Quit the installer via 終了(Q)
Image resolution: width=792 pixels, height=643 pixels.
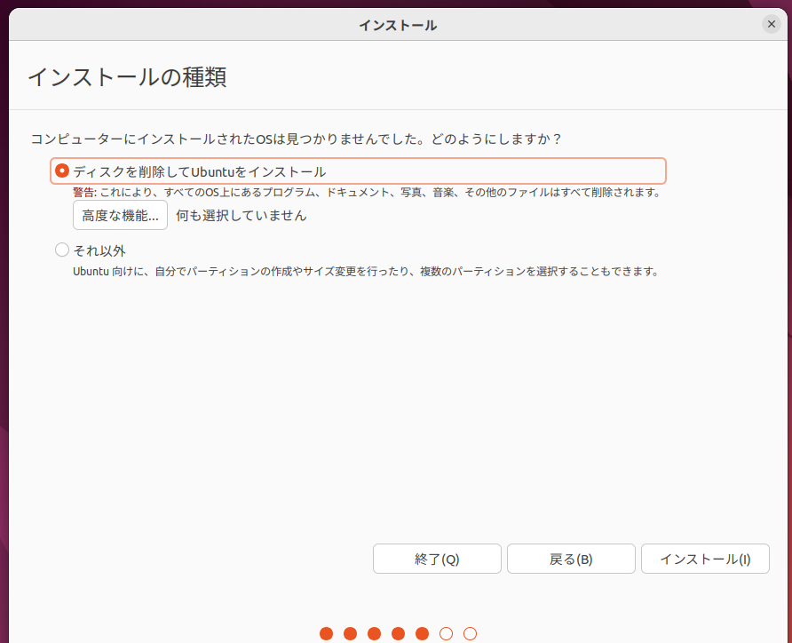point(437,559)
